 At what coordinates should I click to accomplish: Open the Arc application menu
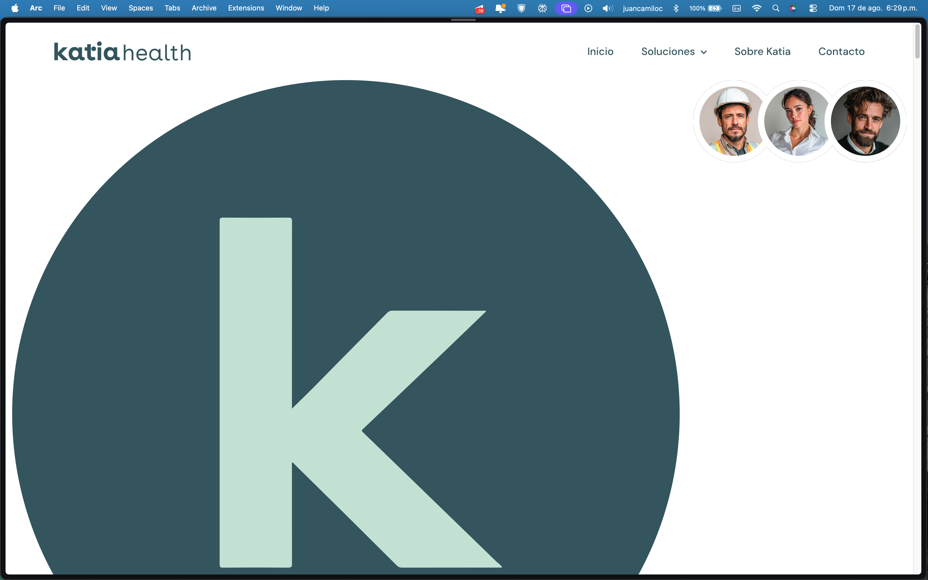click(36, 8)
